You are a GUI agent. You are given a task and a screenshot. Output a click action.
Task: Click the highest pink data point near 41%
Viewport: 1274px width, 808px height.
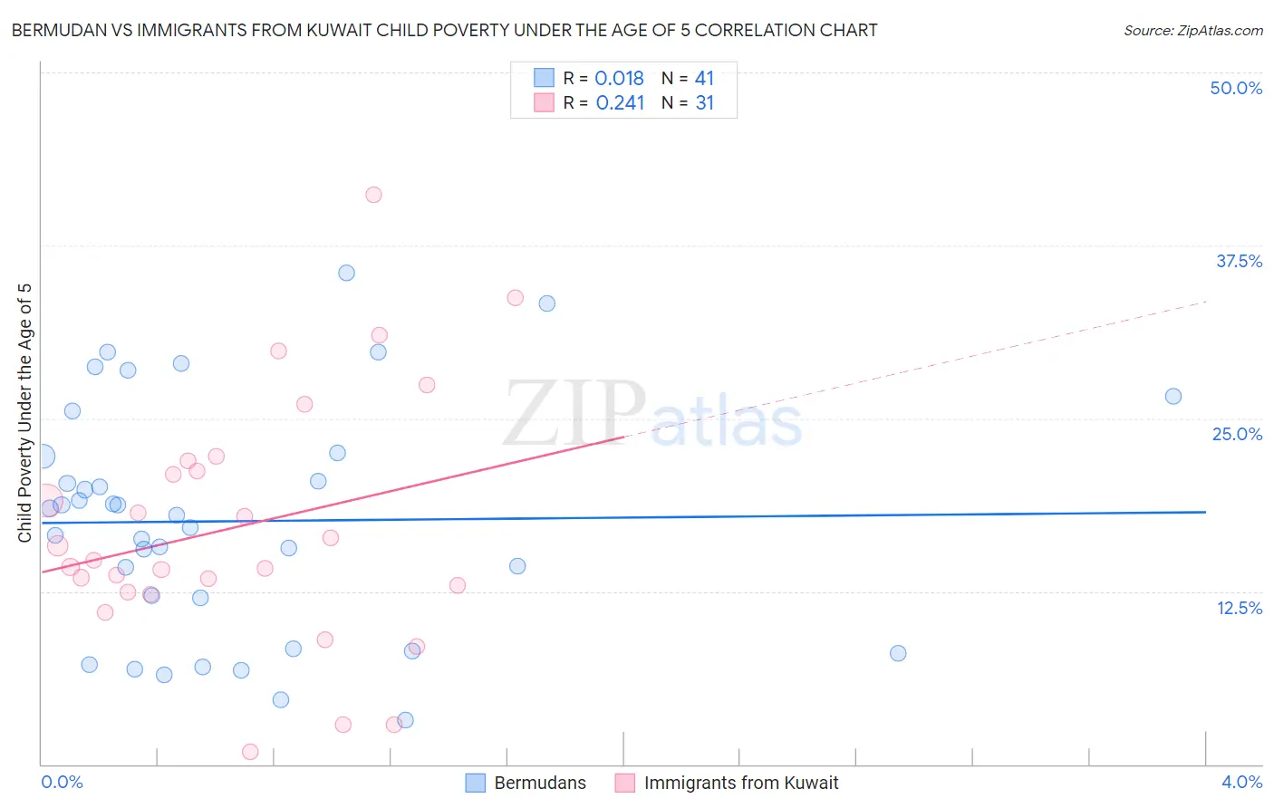click(x=373, y=195)
